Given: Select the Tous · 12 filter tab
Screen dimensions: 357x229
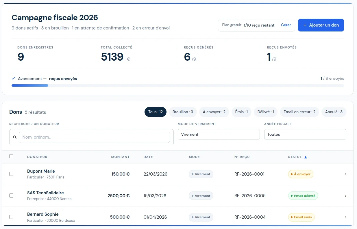Looking at the screenshot, I should (156, 112).
